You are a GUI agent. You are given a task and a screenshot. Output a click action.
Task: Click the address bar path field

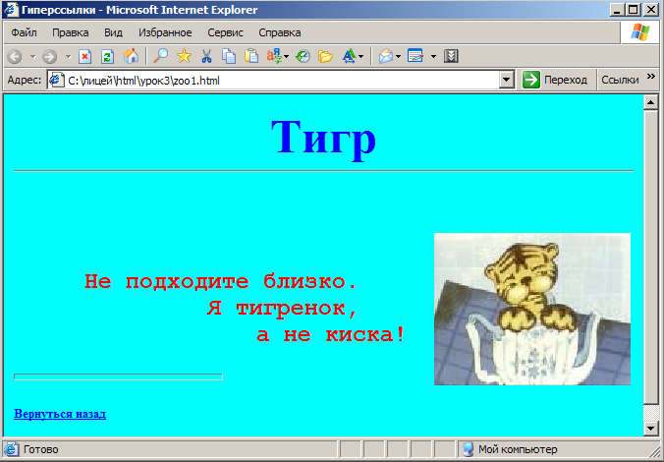(x=281, y=80)
